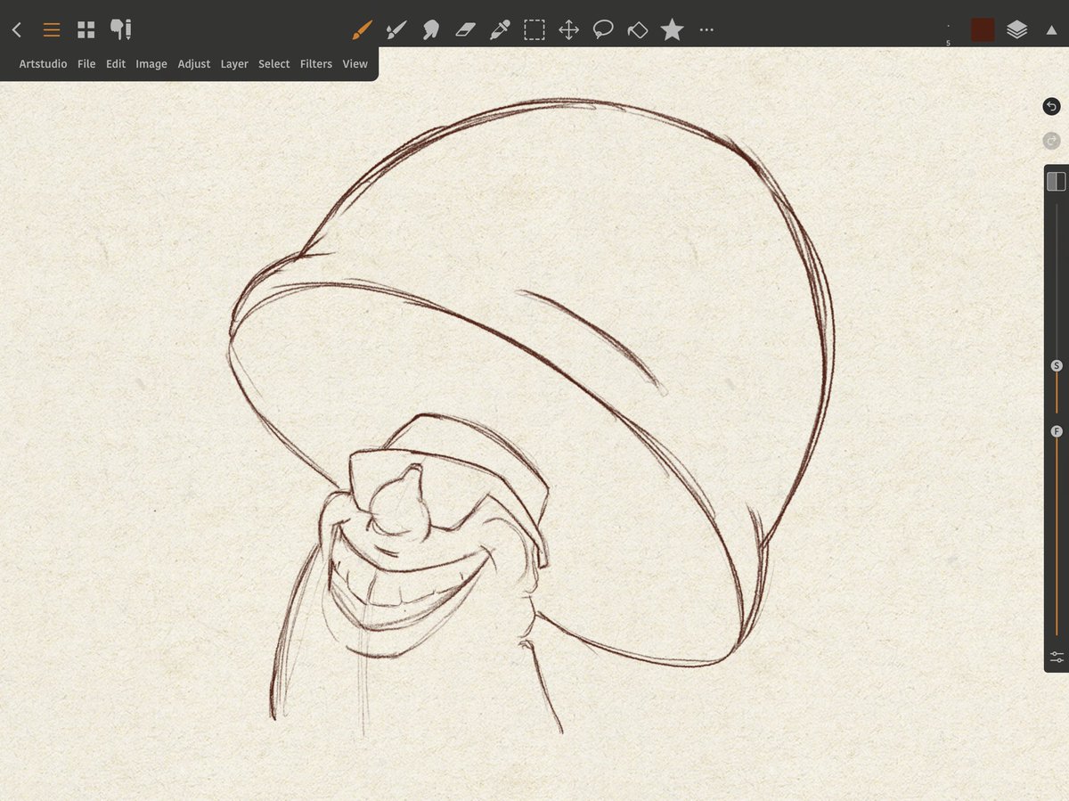Toggle the hamburger menu bar icon

pyautogui.click(x=52, y=30)
